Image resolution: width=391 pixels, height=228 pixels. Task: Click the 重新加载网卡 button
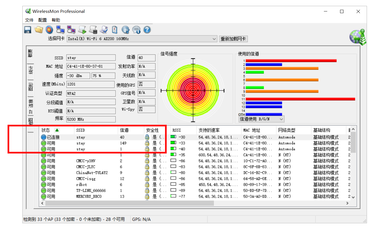click(234, 39)
